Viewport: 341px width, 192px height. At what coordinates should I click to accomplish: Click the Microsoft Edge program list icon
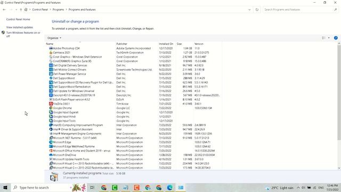click(x=51, y=142)
